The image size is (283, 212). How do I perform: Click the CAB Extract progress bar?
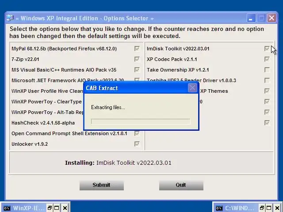(141, 121)
